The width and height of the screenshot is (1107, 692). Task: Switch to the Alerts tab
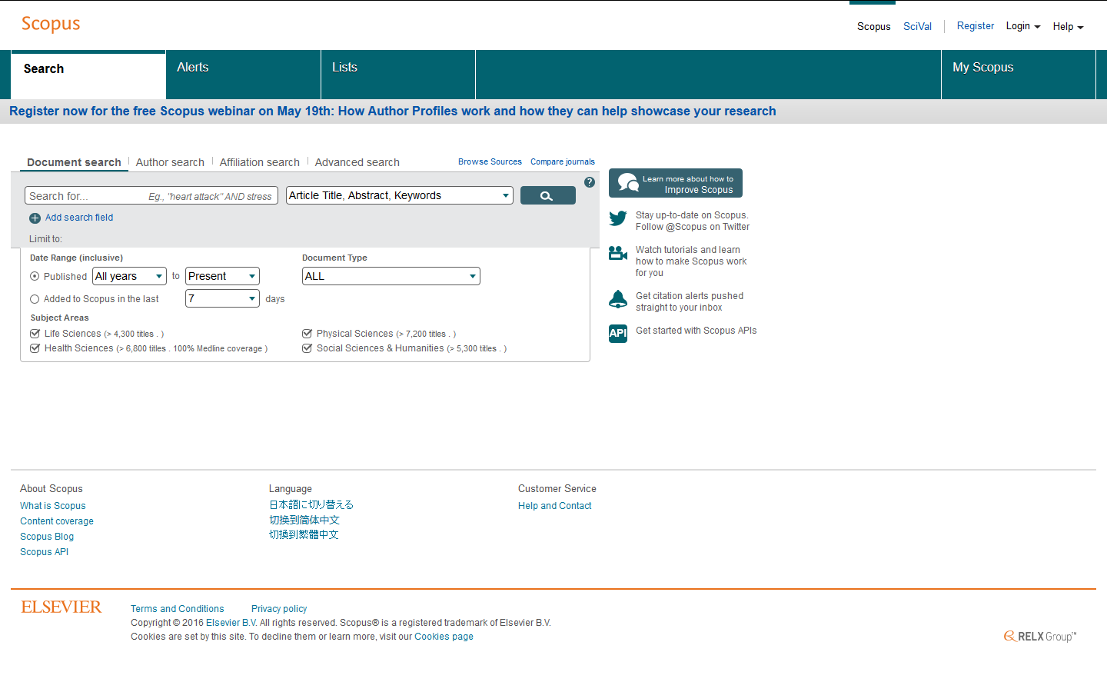tap(243, 75)
